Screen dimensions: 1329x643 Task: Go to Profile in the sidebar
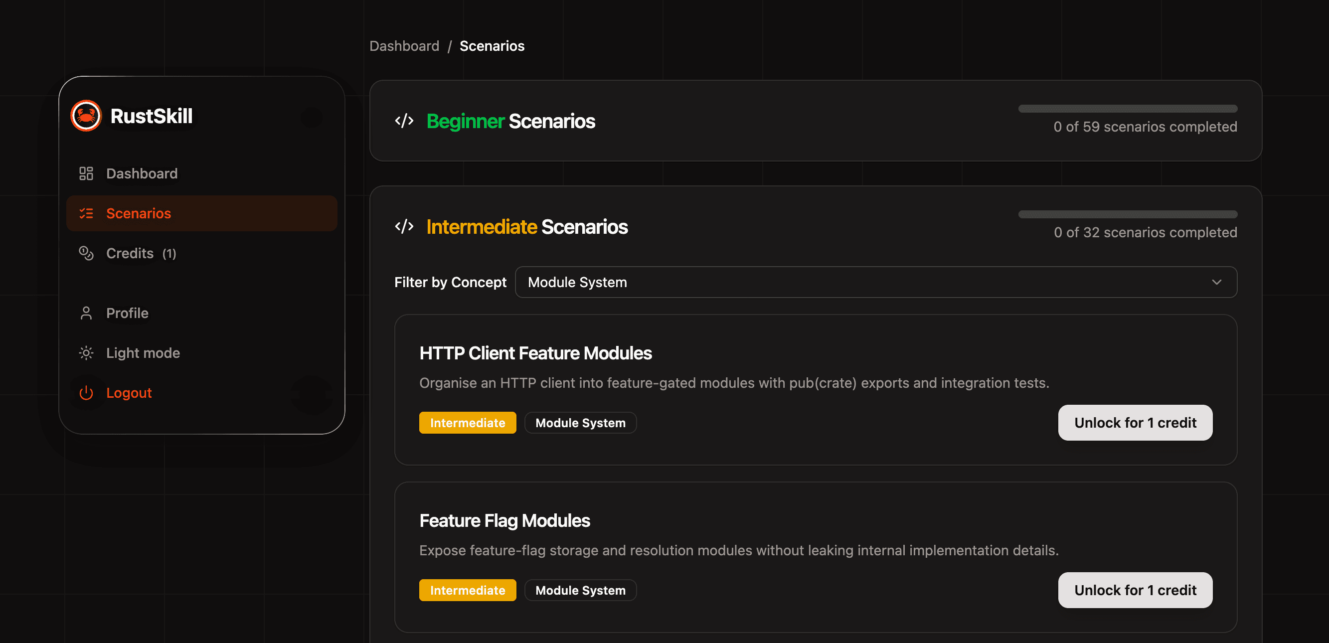[127, 313]
